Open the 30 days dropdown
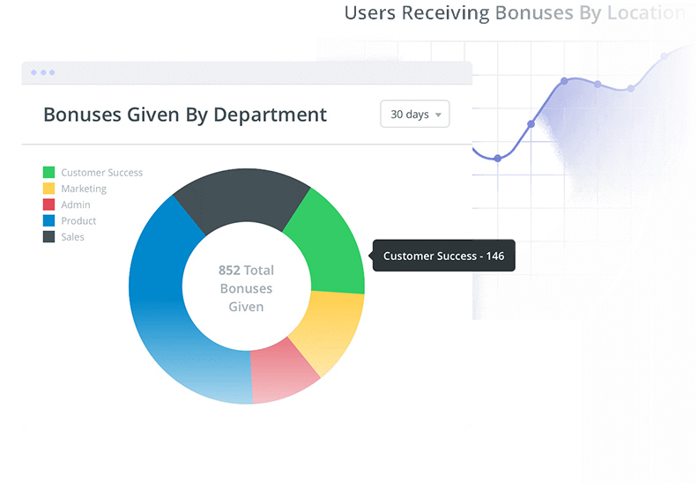The image size is (698, 483). coord(414,114)
